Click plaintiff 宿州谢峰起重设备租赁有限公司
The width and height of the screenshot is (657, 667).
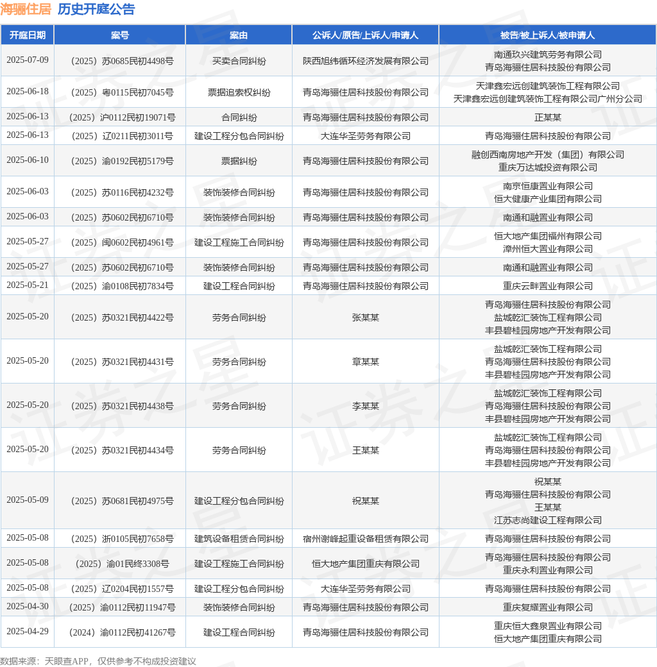pos(365,539)
